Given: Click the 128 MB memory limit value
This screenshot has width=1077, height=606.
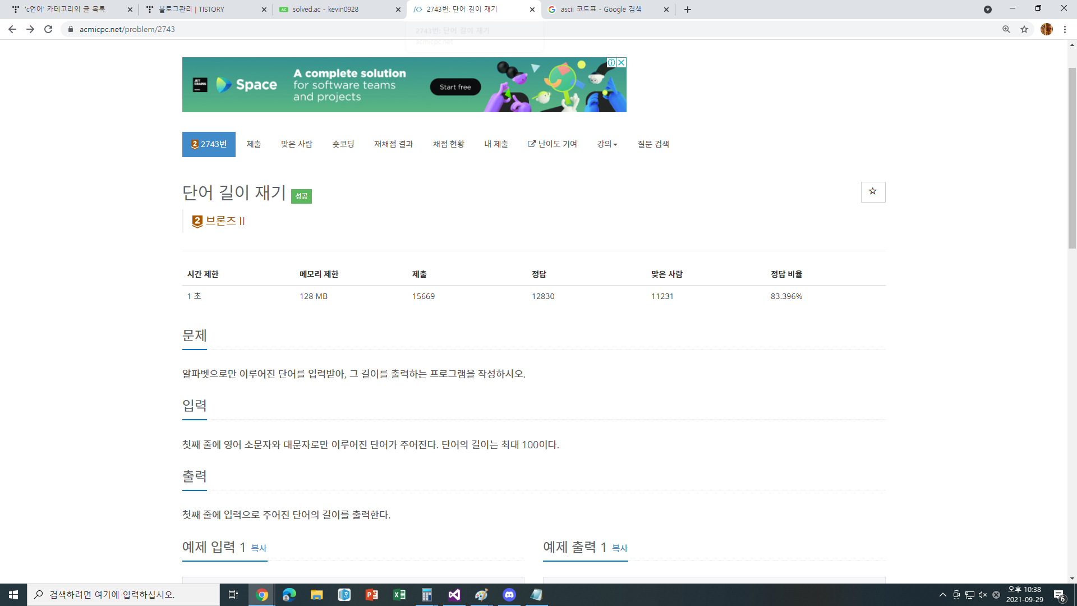Looking at the screenshot, I should 314,296.
